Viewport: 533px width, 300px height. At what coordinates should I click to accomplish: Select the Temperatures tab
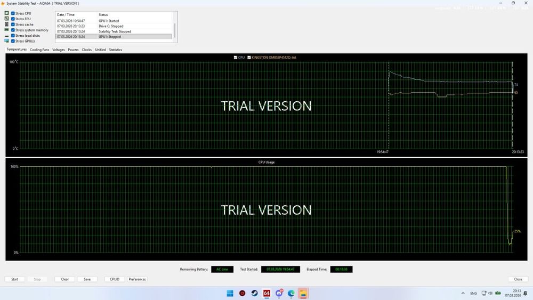tap(17, 49)
